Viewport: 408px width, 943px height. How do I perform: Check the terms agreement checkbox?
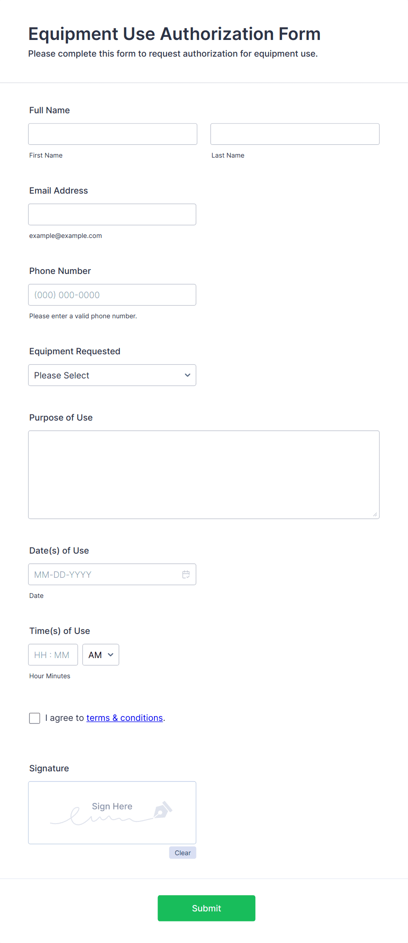[x=35, y=718]
